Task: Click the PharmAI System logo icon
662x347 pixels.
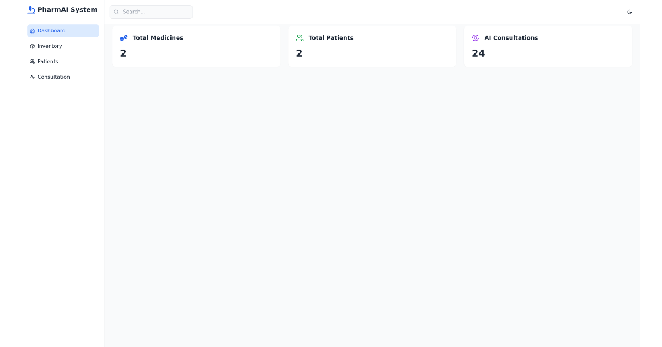Action: click(x=31, y=10)
